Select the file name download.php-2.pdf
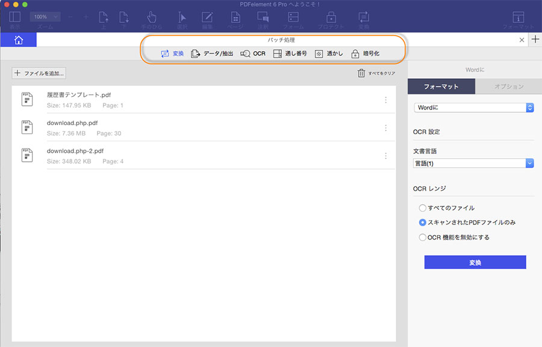 click(x=75, y=151)
